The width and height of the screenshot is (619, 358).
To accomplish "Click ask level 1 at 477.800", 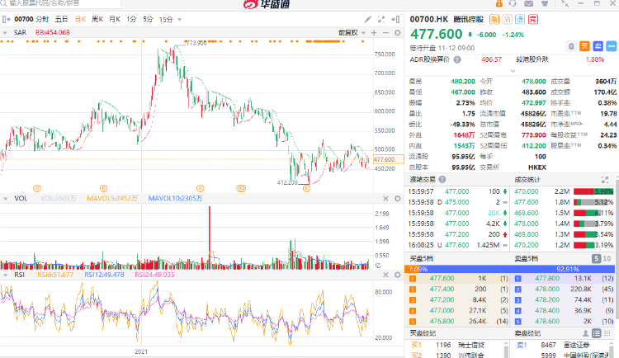I will pos(564,279).
